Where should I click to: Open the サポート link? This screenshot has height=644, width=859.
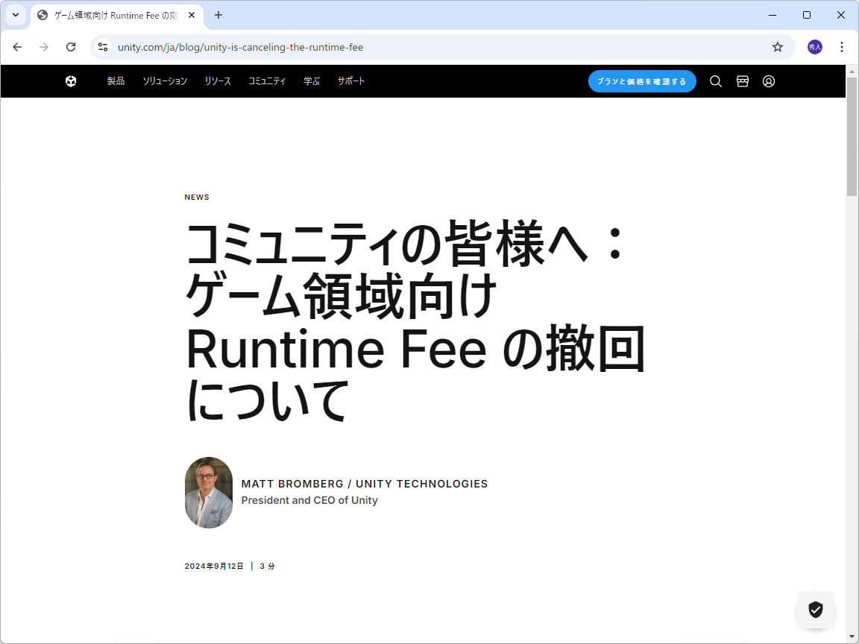point(350,81)
